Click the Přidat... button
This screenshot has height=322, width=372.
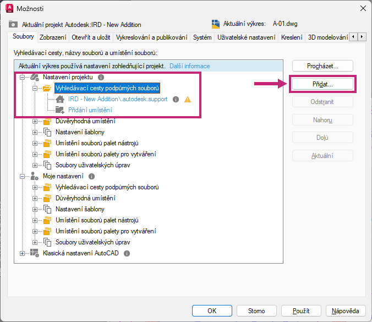click(x=322, y=84)
